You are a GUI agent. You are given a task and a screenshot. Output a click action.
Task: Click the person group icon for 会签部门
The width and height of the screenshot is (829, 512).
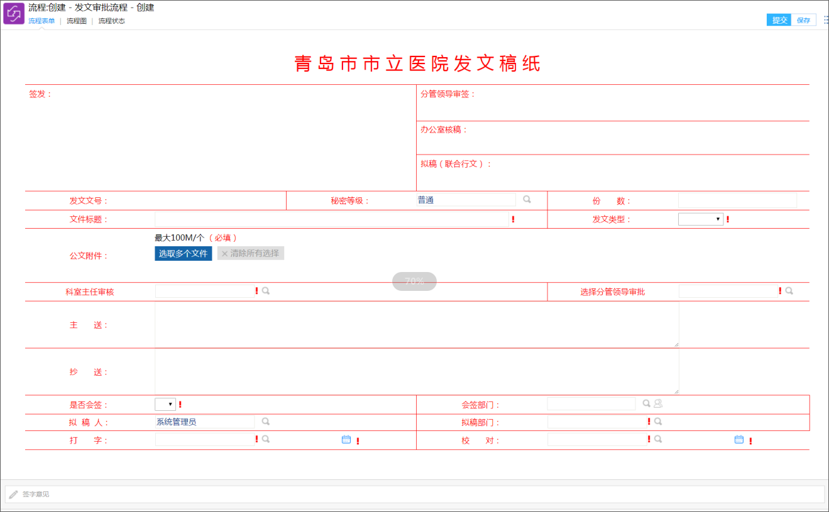[x=658, y=403]
